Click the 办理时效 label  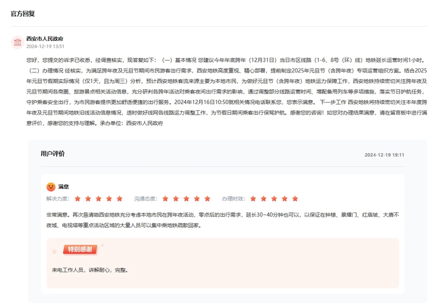click(233, 199)
